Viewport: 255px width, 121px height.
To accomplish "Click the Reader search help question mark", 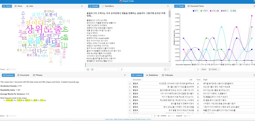I will 121,69.
